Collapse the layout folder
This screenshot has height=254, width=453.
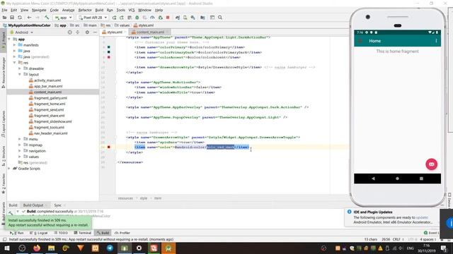coord(20,74)
